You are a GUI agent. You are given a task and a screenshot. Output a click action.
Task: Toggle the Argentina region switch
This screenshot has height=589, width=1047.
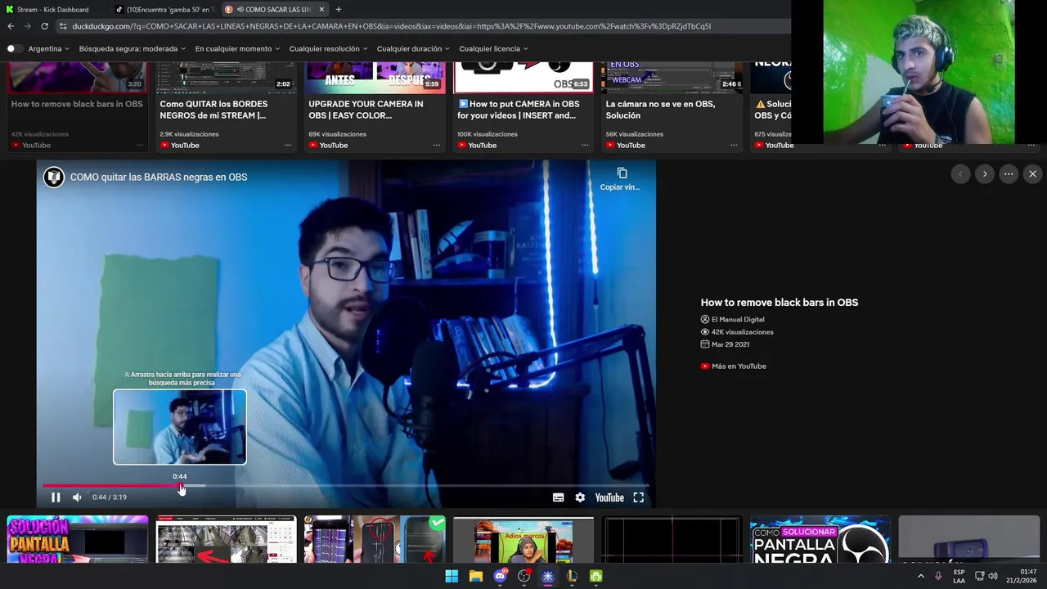[x=14, y=49]
